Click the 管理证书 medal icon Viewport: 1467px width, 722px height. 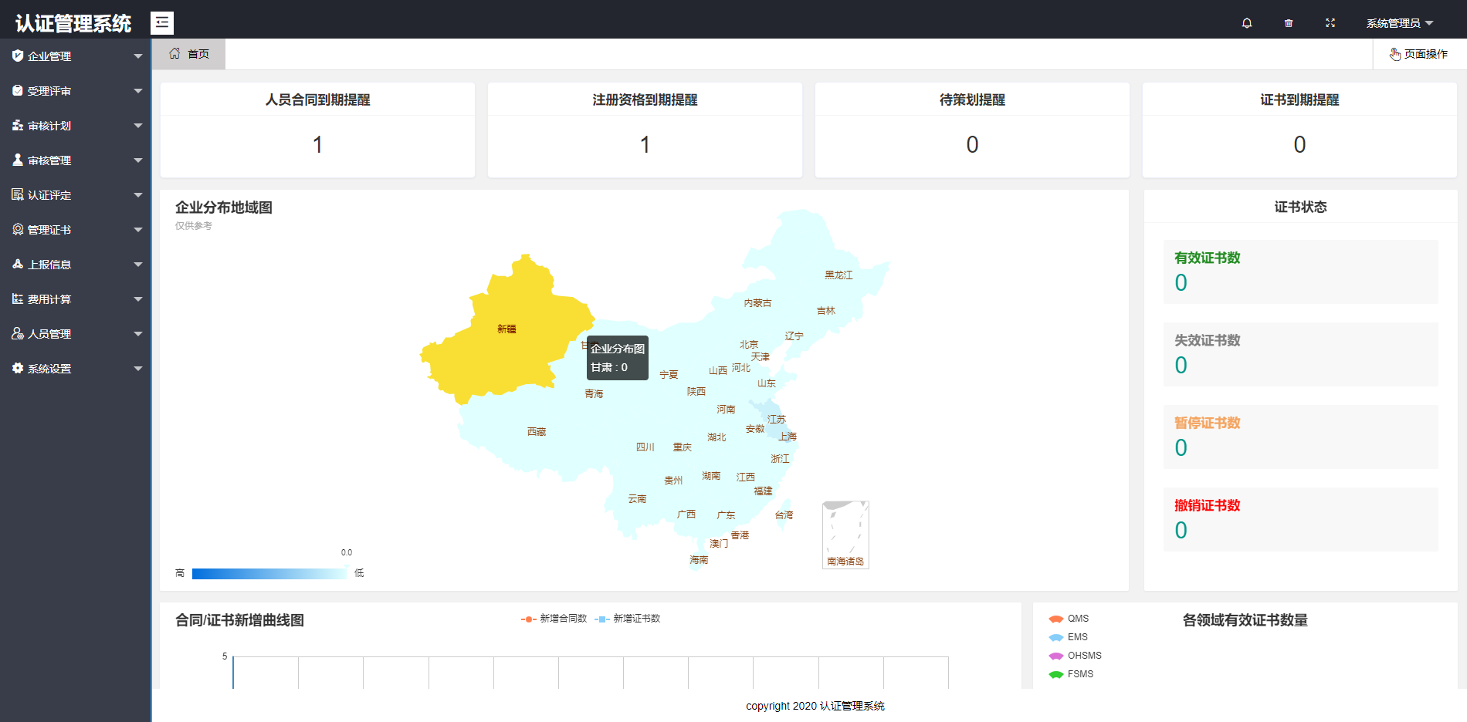pos(17,229)
